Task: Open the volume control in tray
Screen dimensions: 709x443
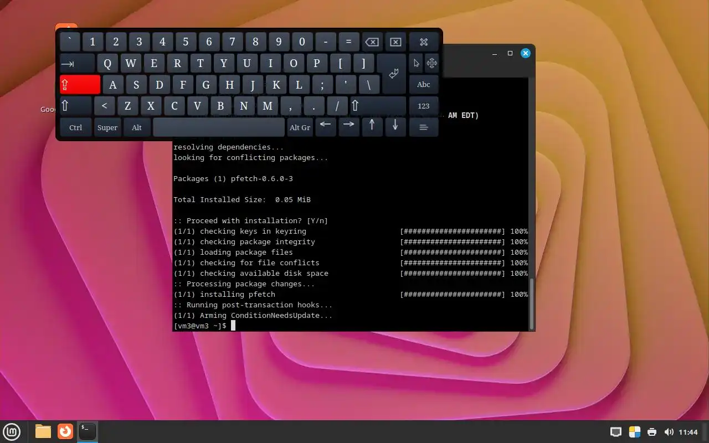Action: 669,432
